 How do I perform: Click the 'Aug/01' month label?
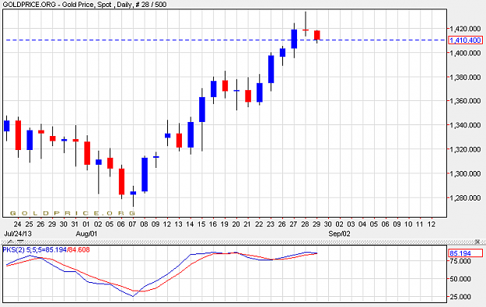tap(86, 234)
